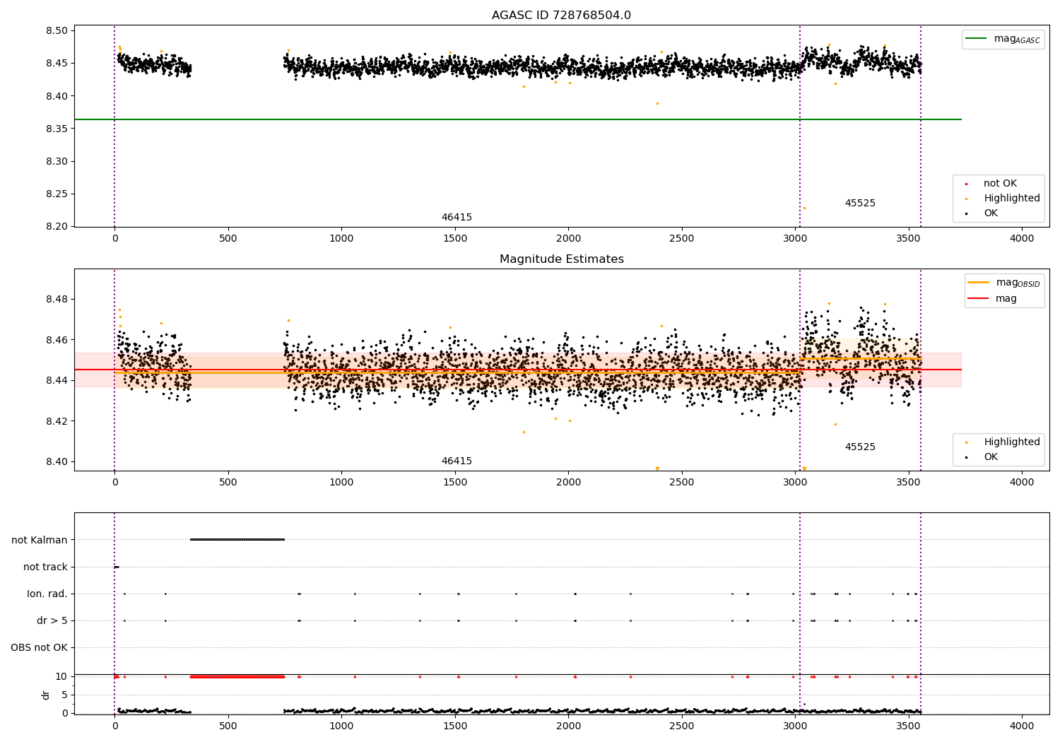Image resolution: width=1060 pixels, height=742 pixels.
Task: Click the orange mag OBSID legend line in middle plot
Action: click(x=979, y=283)
